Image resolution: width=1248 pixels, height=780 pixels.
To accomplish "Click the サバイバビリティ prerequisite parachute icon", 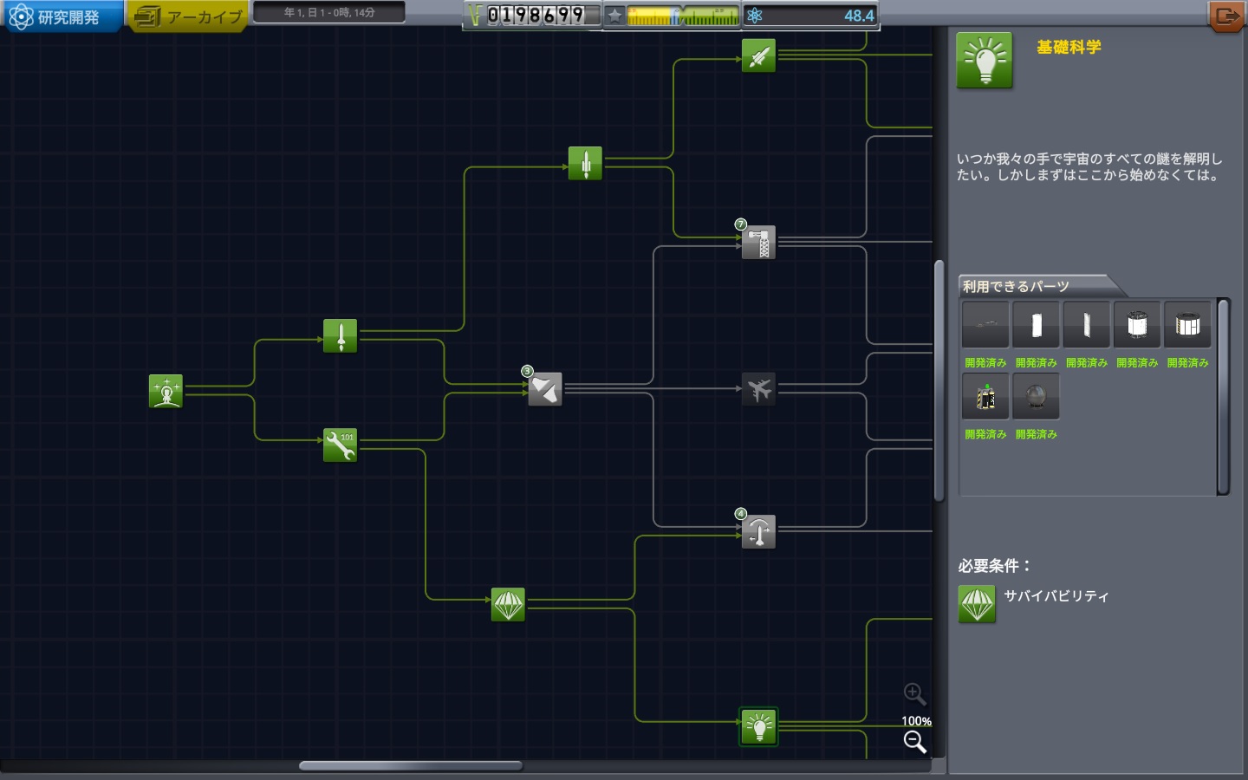I will pyautogui.click(x=977, y=604).
